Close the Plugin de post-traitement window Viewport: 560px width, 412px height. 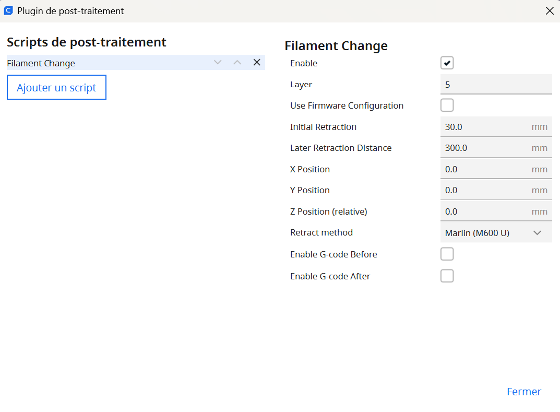pos(550,11)
